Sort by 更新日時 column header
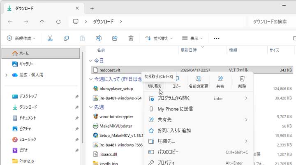This screenshot has width=296, height=165. point(189,50)
